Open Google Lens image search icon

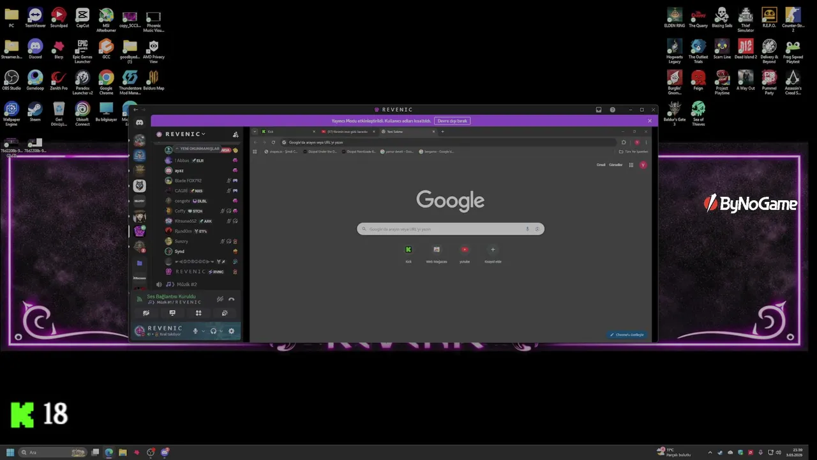pyautogui.click(x=537, y=229)
